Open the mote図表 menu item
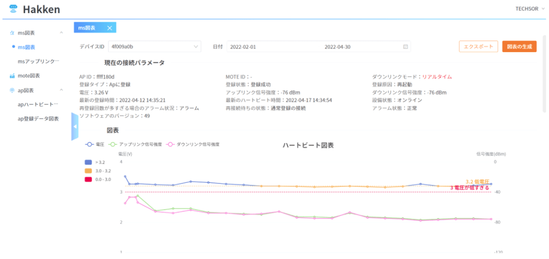This screenshot has height=259, width=549. (x=28, y=76)
